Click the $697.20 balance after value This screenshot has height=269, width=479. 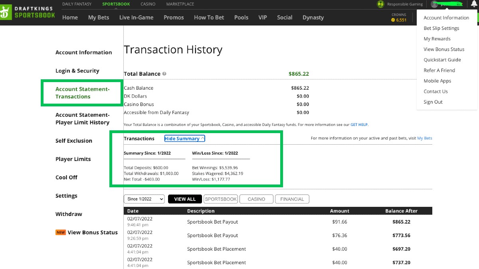click(401, 249)
